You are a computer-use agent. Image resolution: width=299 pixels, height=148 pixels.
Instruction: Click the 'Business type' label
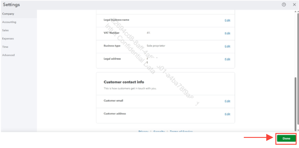[x=112, y=46]
